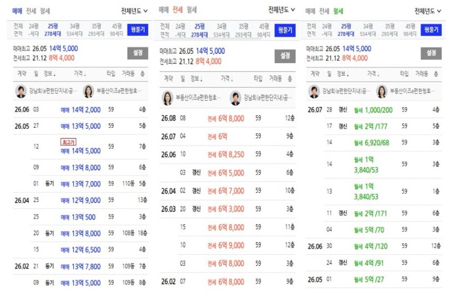459x297 pixels.
Task: Click female agent avatar in middle panel
Action: pos(168,98)
